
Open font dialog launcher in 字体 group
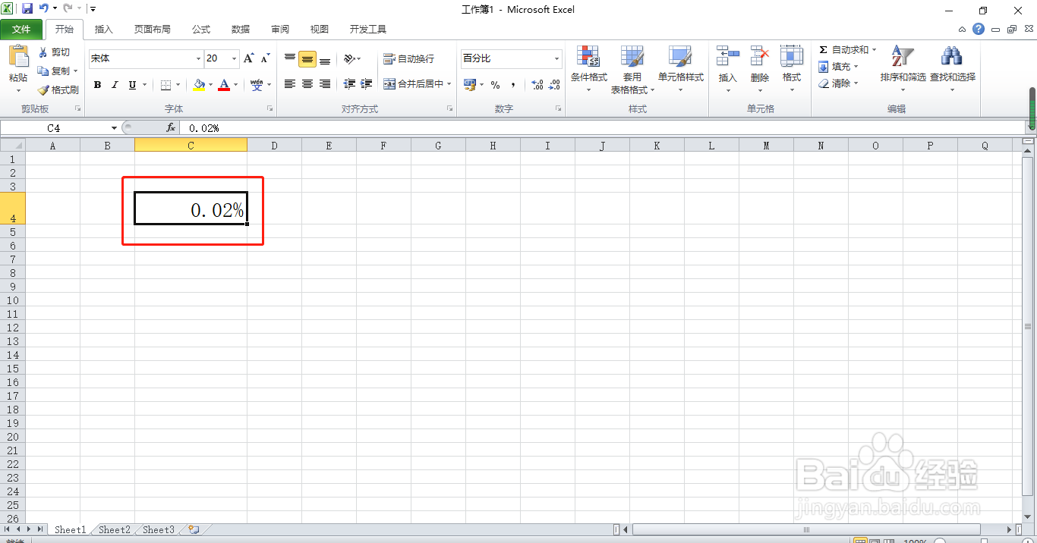pyautogui.click(x=270, y=109)
